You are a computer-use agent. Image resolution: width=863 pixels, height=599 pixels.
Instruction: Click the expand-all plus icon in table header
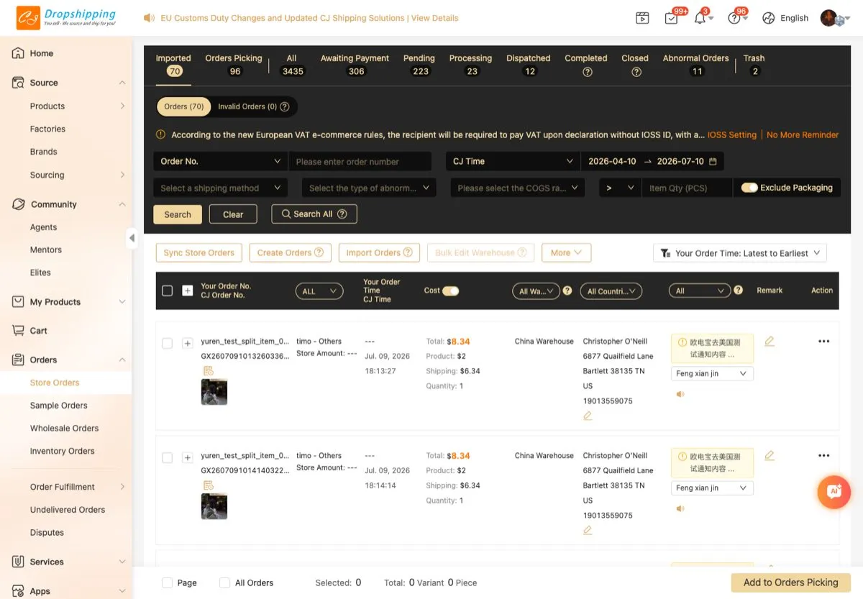point(188,291)
